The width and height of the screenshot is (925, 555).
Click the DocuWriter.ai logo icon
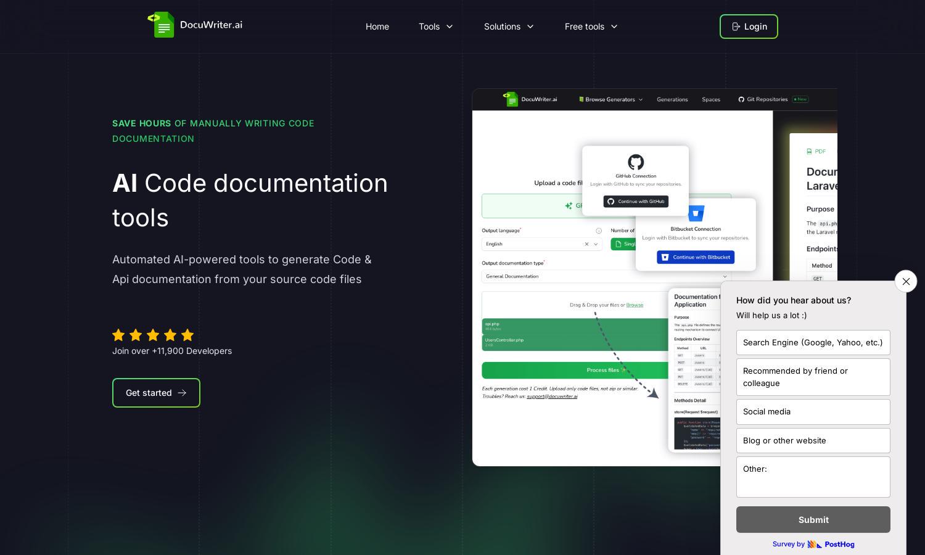click(x=162, y=25)
